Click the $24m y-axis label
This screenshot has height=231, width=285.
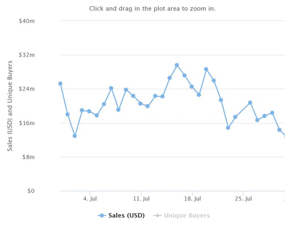tap(27, 89)
